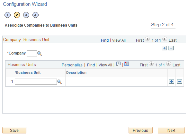
Task: Jump to wizard step 3 circle
Action: [x=26, y=15]
